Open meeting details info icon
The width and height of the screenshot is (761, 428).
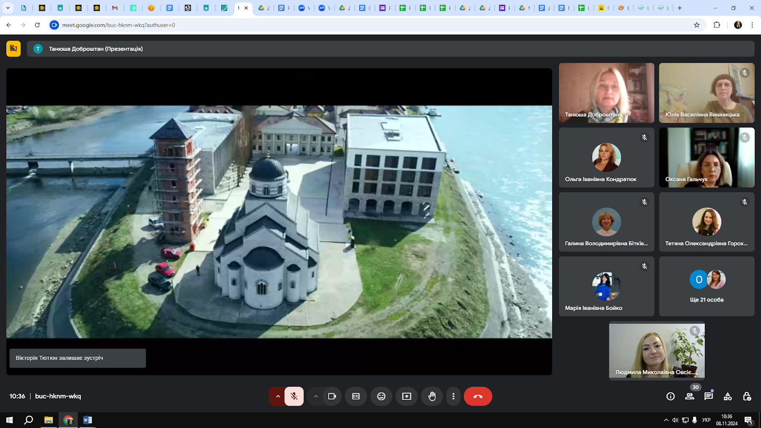pyautogui.click(x=671, y=396)
